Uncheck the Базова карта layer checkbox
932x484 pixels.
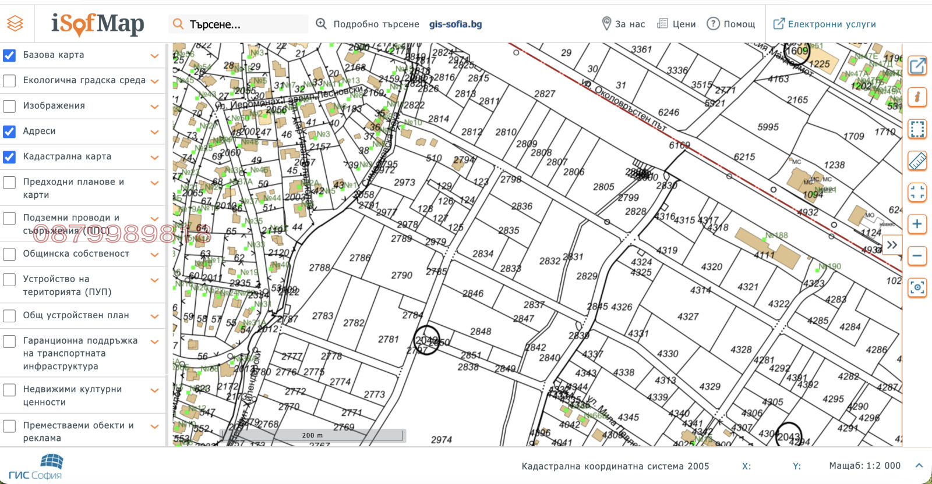click(x=9, y=55)
